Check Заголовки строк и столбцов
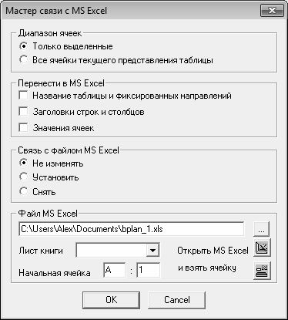 coord(23,112)
